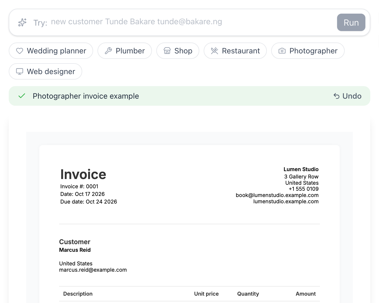Click the Amount column header
The width and height of the screenshot is (379, 303).
click(306, 294)
